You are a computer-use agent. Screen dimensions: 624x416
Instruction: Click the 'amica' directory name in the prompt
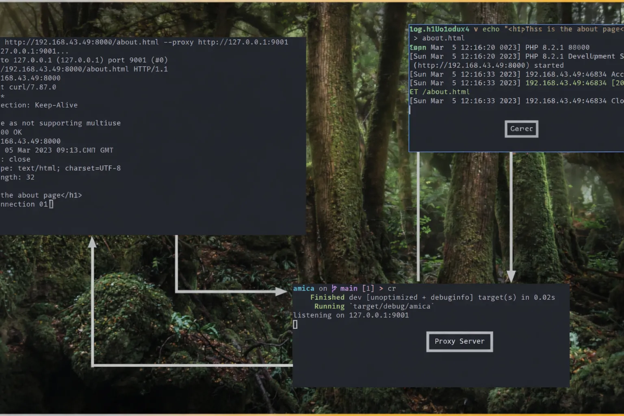coord(303,288)
